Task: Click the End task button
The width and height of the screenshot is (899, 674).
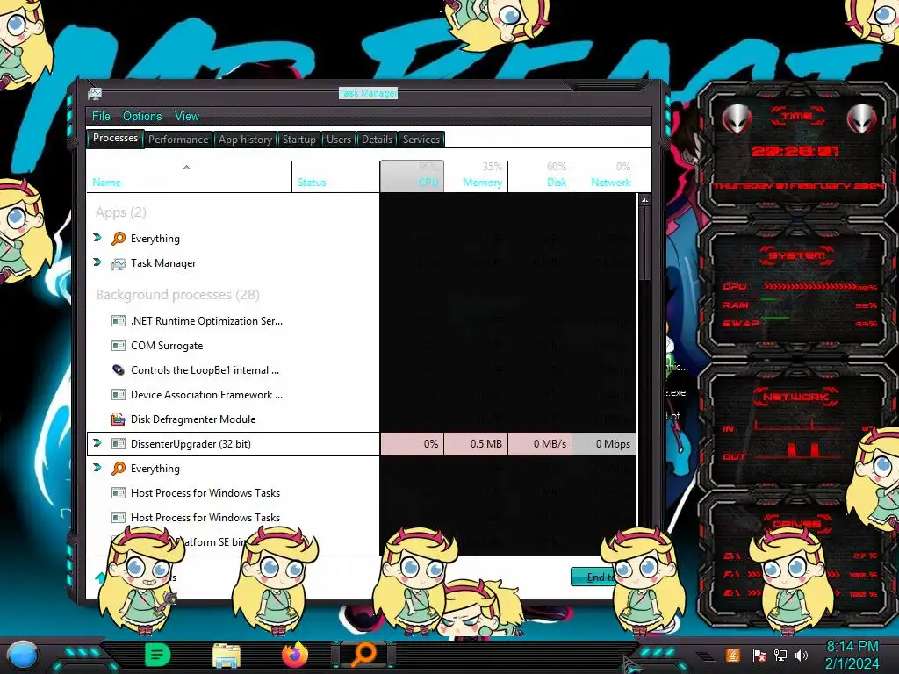Action: click(x=596, y=577)
